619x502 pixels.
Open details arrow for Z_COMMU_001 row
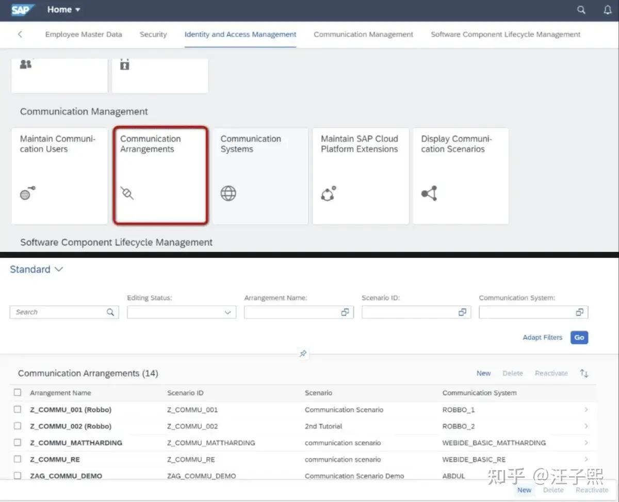click(586, 410)
